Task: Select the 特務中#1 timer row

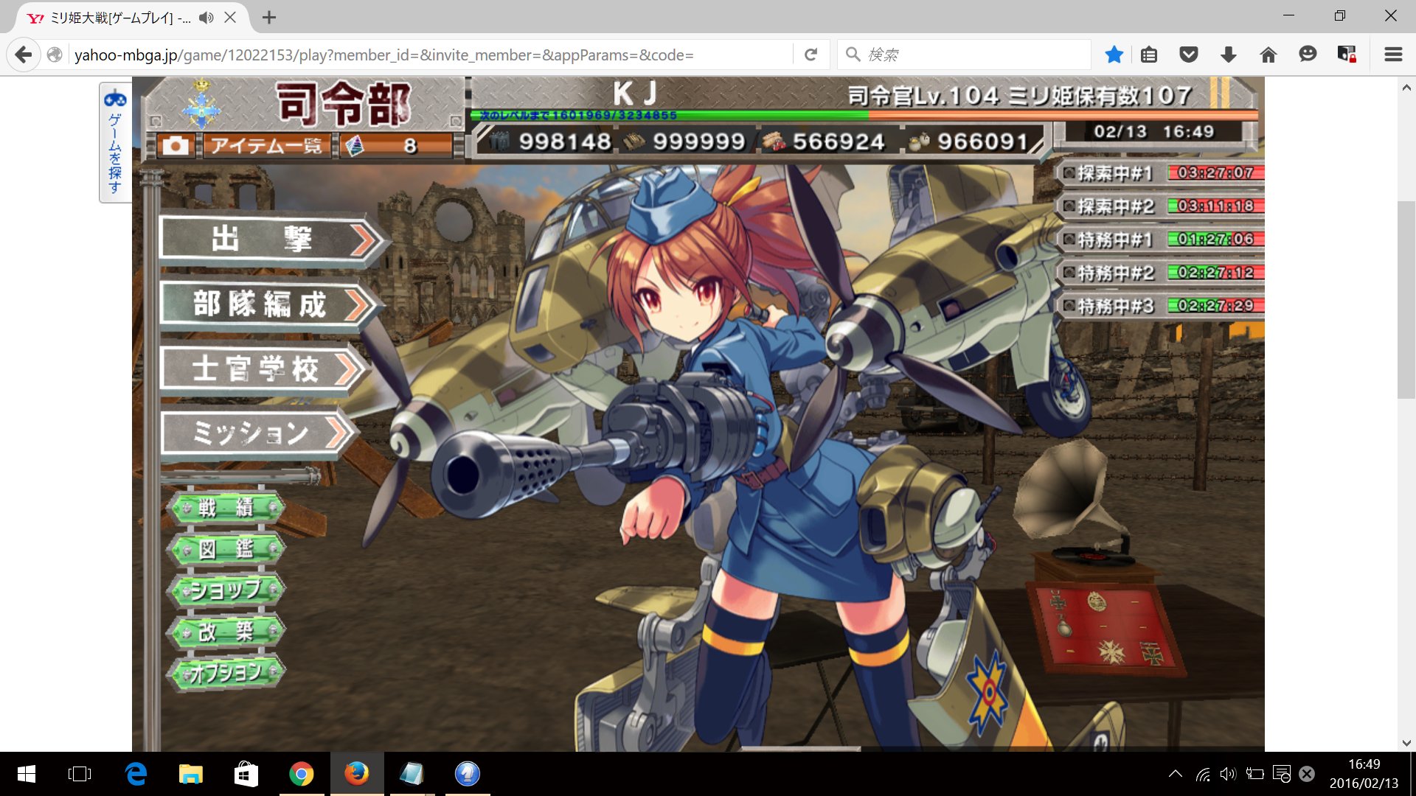Action: [x=1162, y=240]
